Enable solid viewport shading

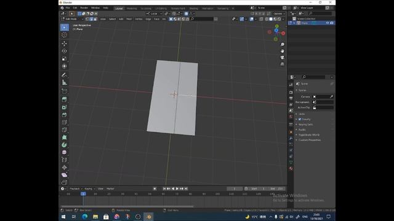tap(271, 19)
